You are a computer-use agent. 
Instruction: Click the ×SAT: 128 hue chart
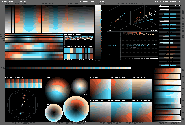tap(55, 19)
